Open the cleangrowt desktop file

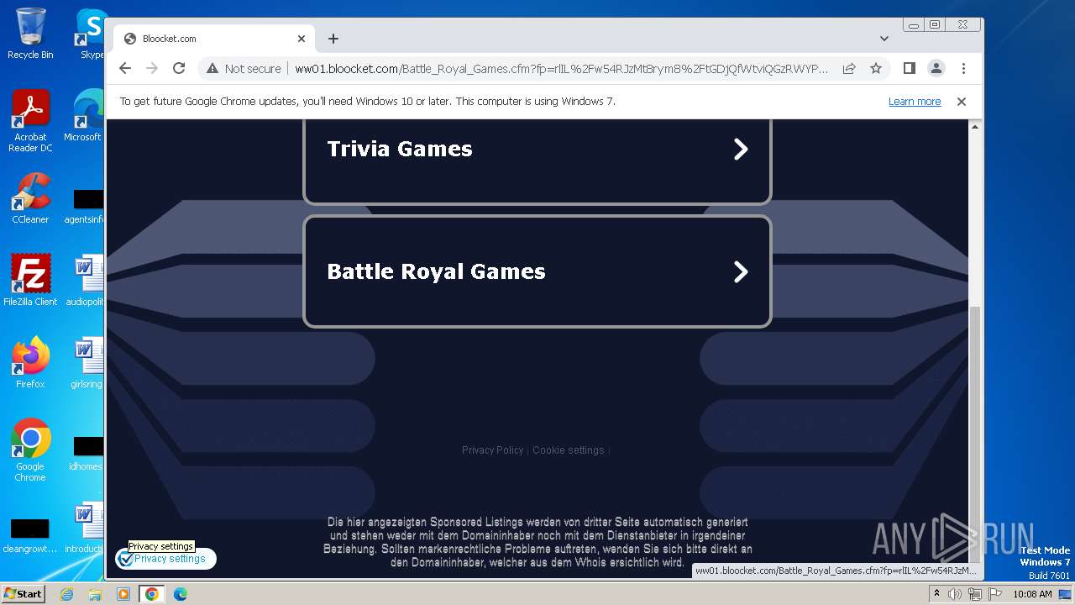tap(30, 535)
